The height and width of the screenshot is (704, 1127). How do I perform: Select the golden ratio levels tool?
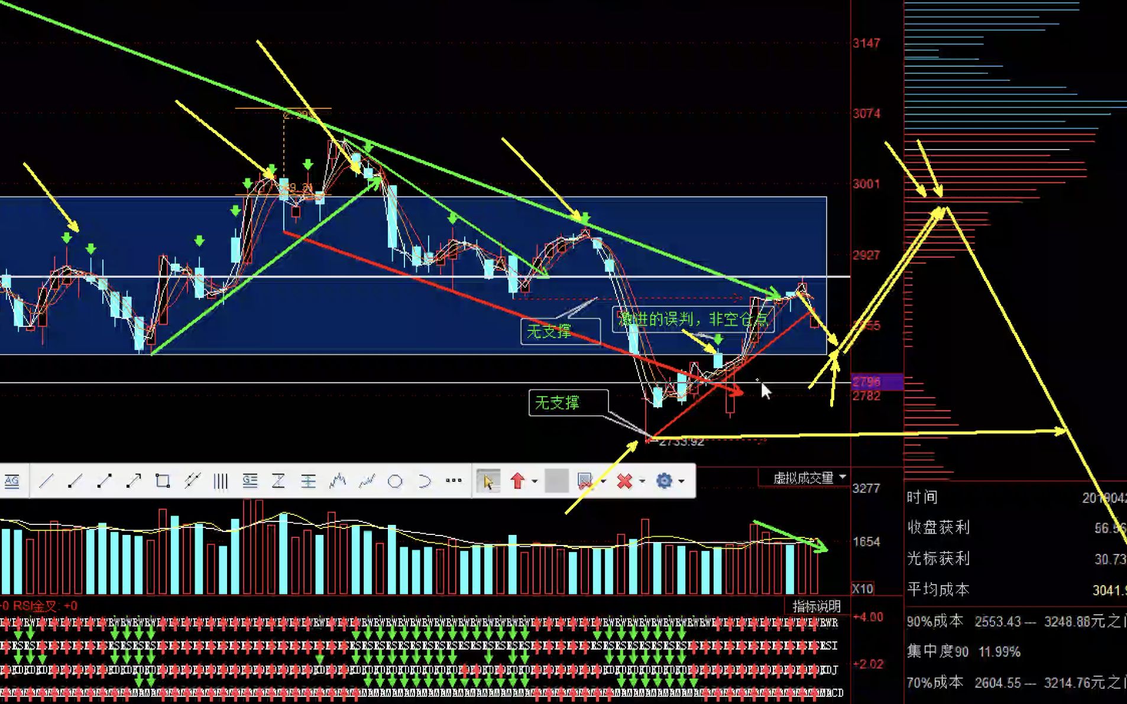coord(250,481)
